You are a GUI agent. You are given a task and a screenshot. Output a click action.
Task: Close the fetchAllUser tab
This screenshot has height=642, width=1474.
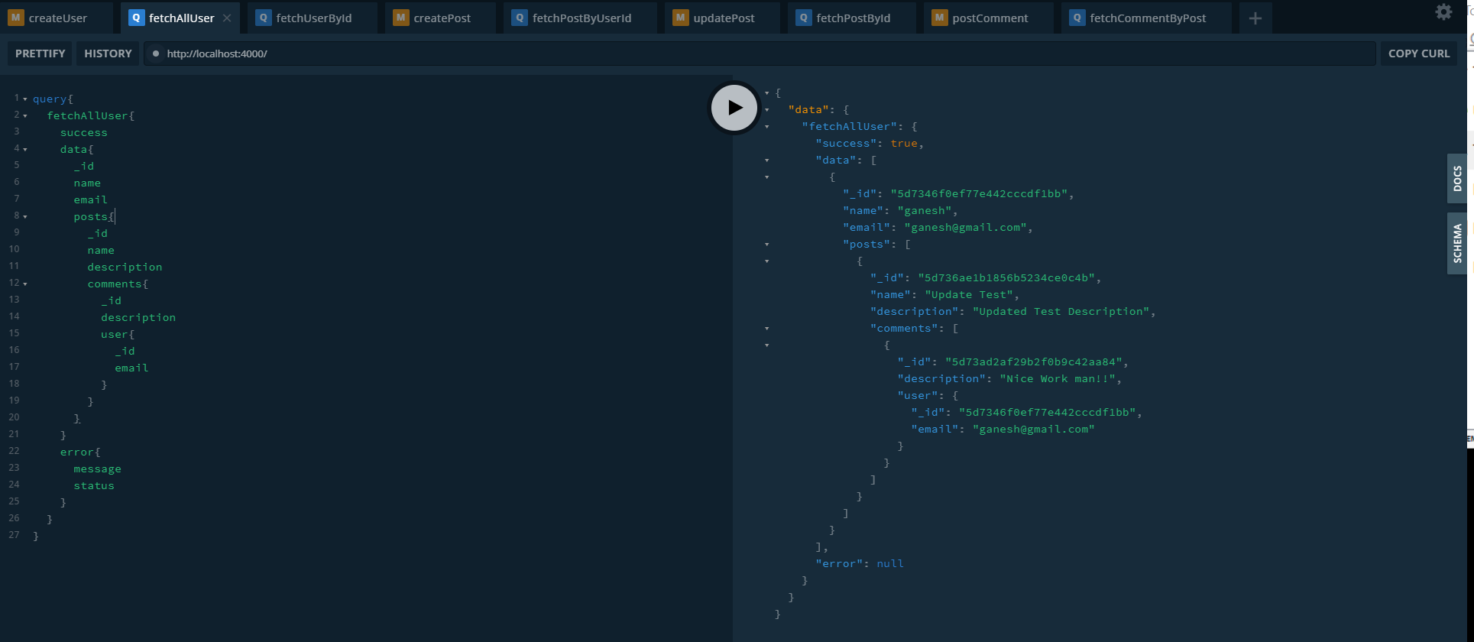[x=227, y=18]
